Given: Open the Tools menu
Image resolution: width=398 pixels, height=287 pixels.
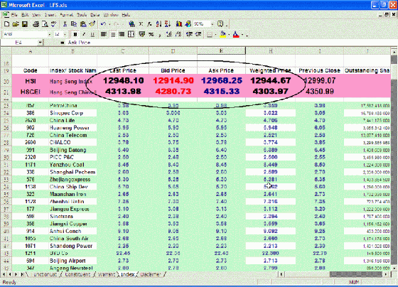Looking at the screenshot, I should coord(82,15).
